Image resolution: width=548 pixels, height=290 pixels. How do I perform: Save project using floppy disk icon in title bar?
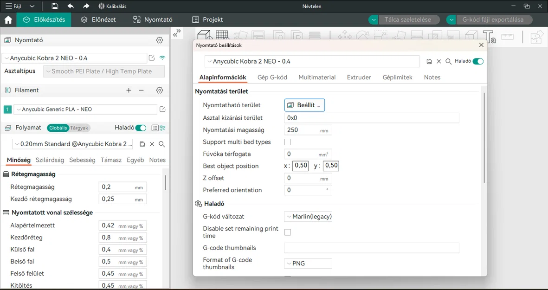click(54, 6)
